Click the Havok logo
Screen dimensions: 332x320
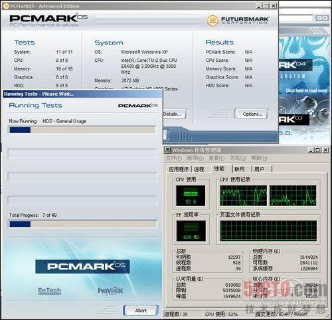[110, 291]
